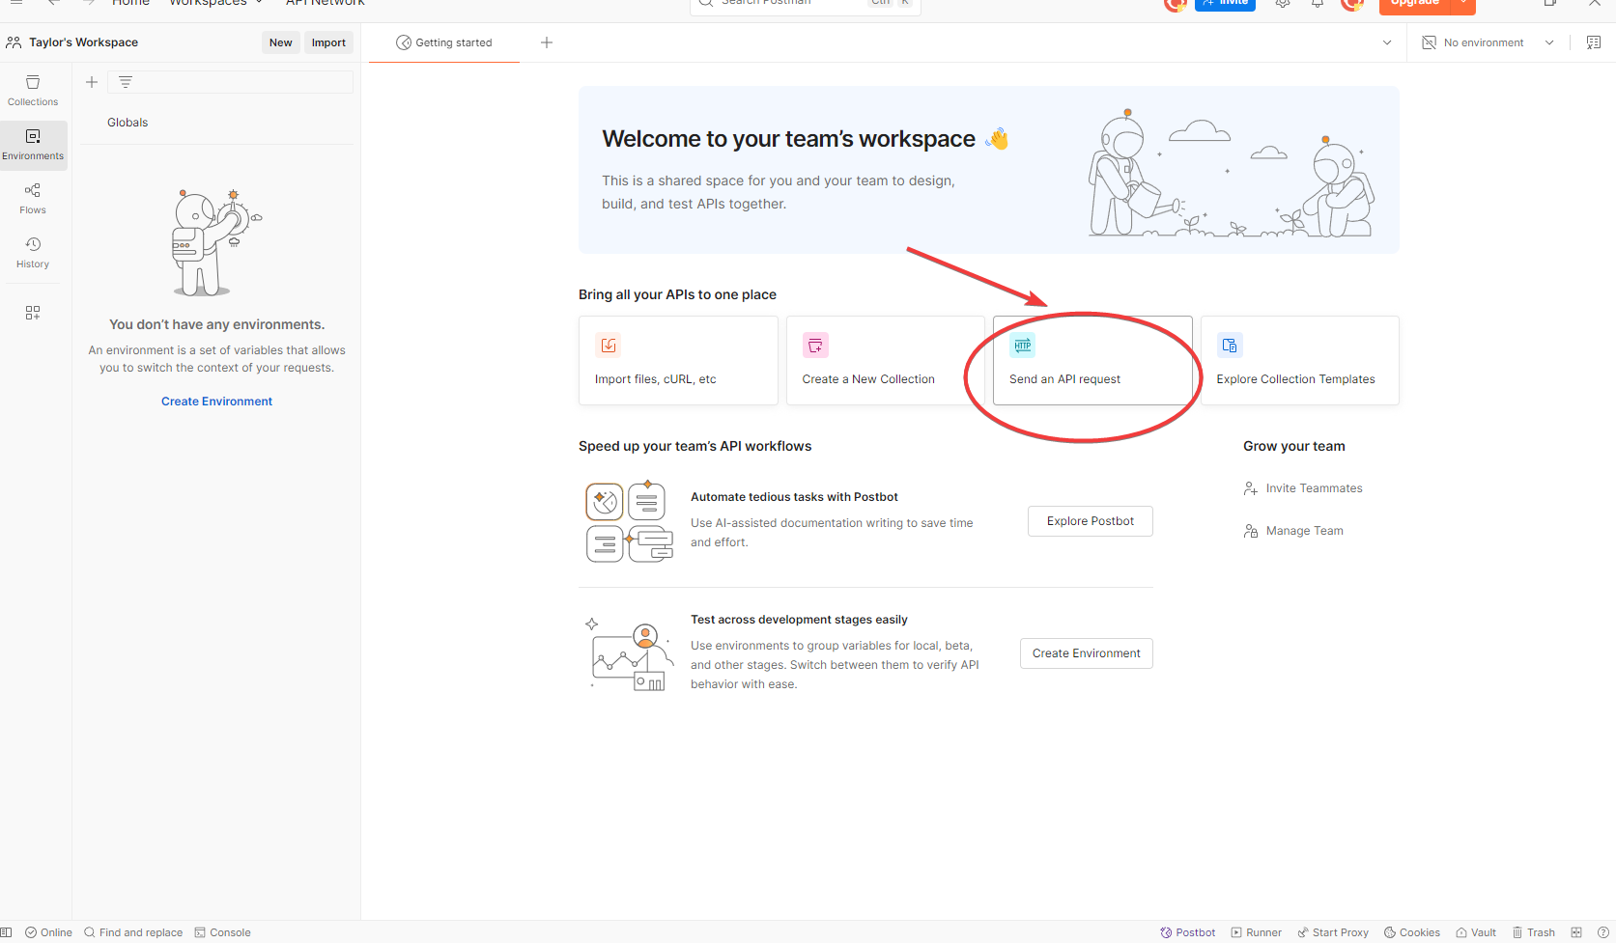Click the two-pane layout icon in the status bar
The width and height of the screenshot is (1616, 943).
pyautogui.click(x=1576, y=932)
